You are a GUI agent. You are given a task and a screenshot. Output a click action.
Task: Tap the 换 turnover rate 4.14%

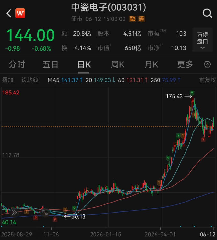tap(83, 48)
